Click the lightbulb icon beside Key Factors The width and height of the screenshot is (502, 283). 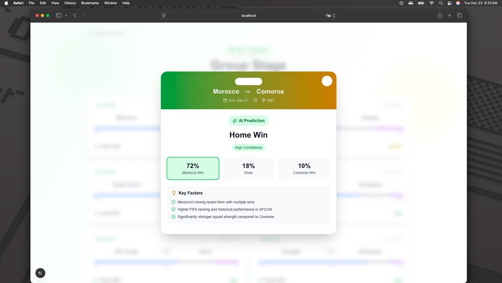[x=174, y=193]
